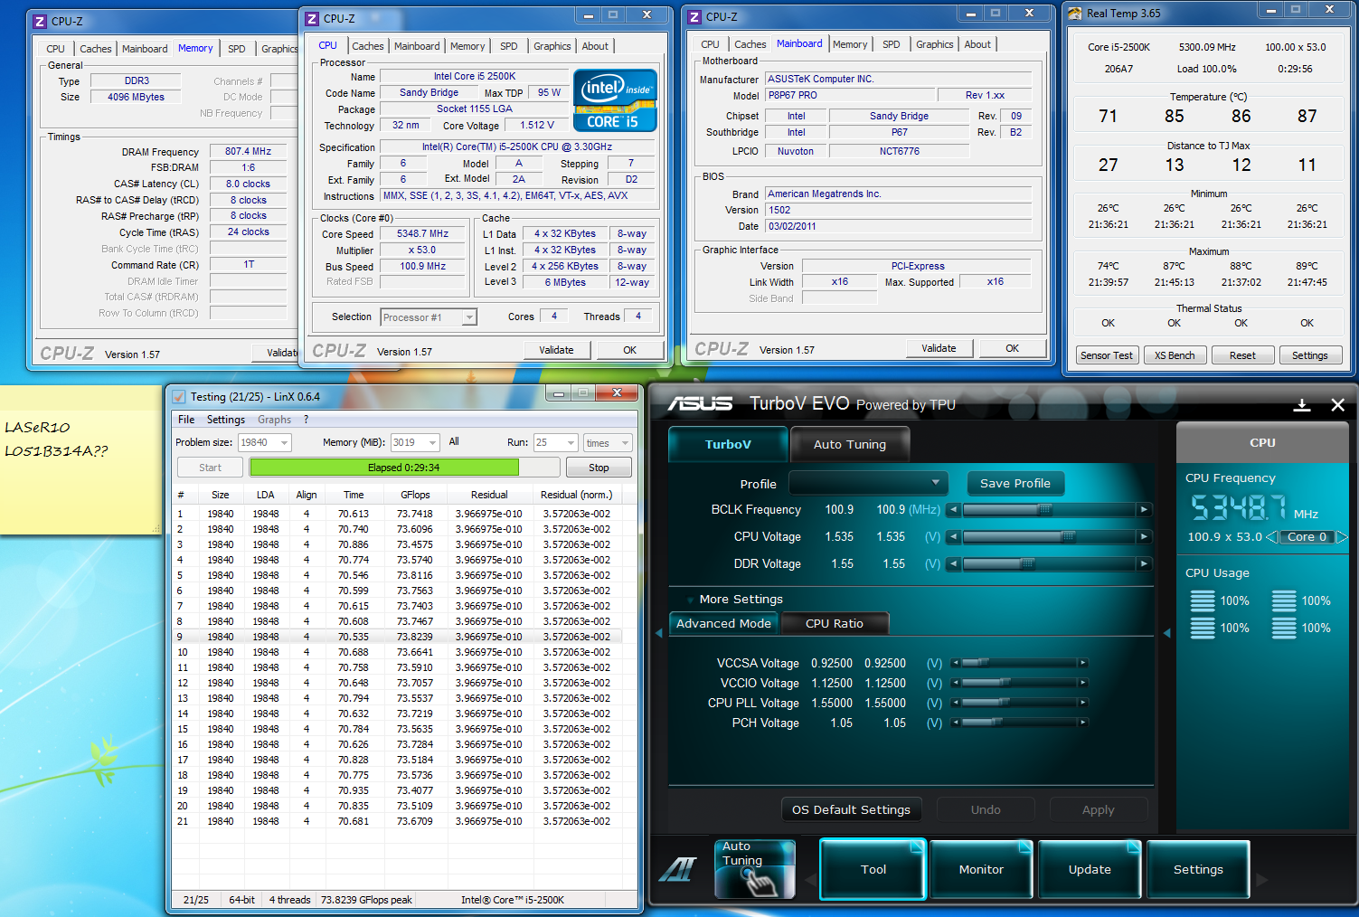
Task: Switch to previous core with left arrow beside Core 0
Action: [1271, 537]
